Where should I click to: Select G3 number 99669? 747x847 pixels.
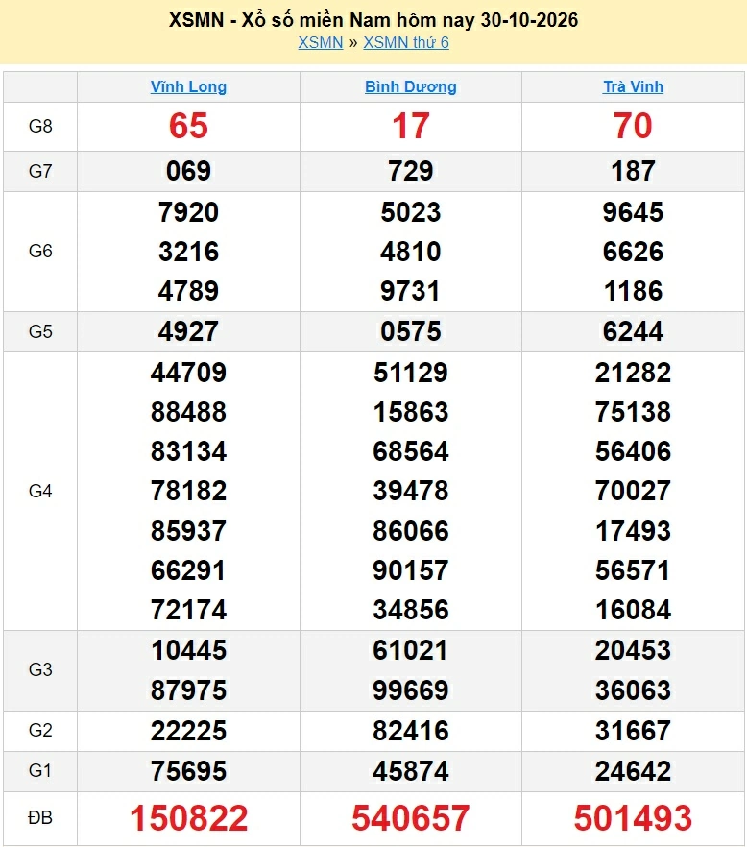coord(411,690)
